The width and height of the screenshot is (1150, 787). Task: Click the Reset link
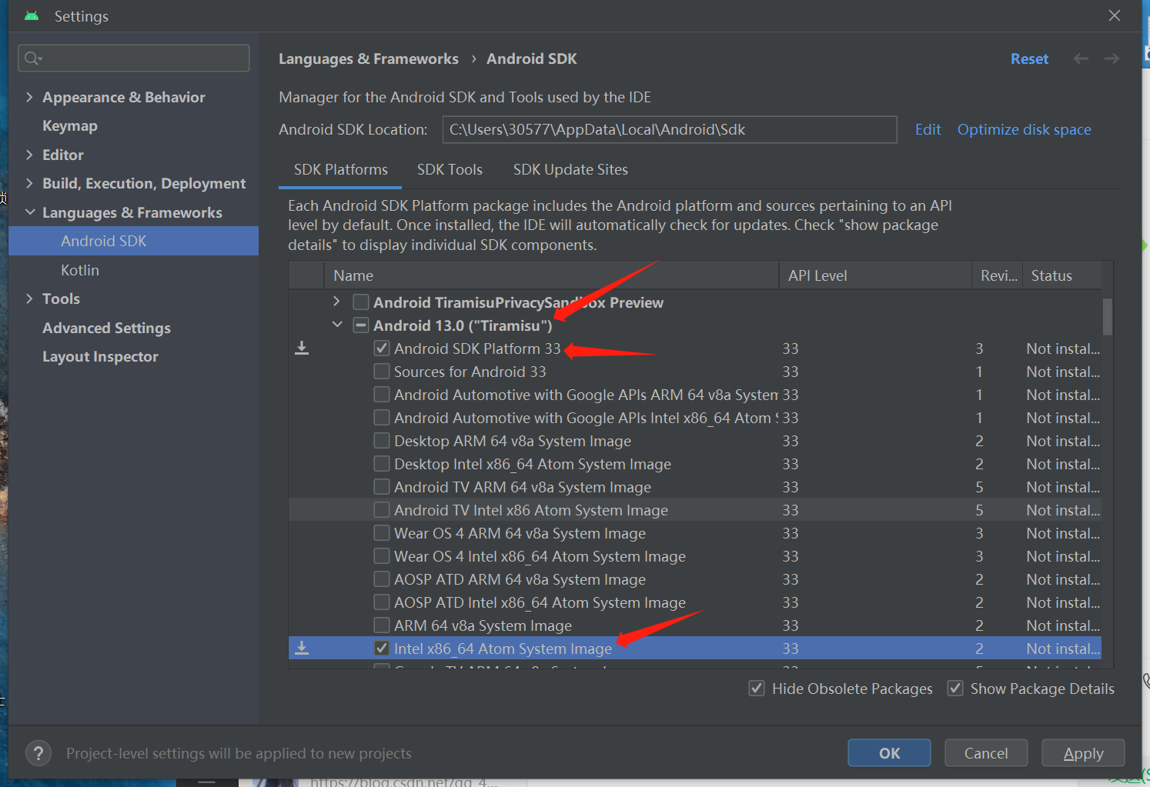tap(1029, 58)
